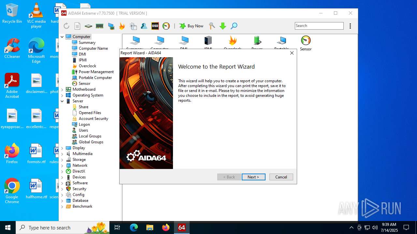
Task: Collapse the Computer tree node
Action: pyautogui.click(x=62, y=37)
